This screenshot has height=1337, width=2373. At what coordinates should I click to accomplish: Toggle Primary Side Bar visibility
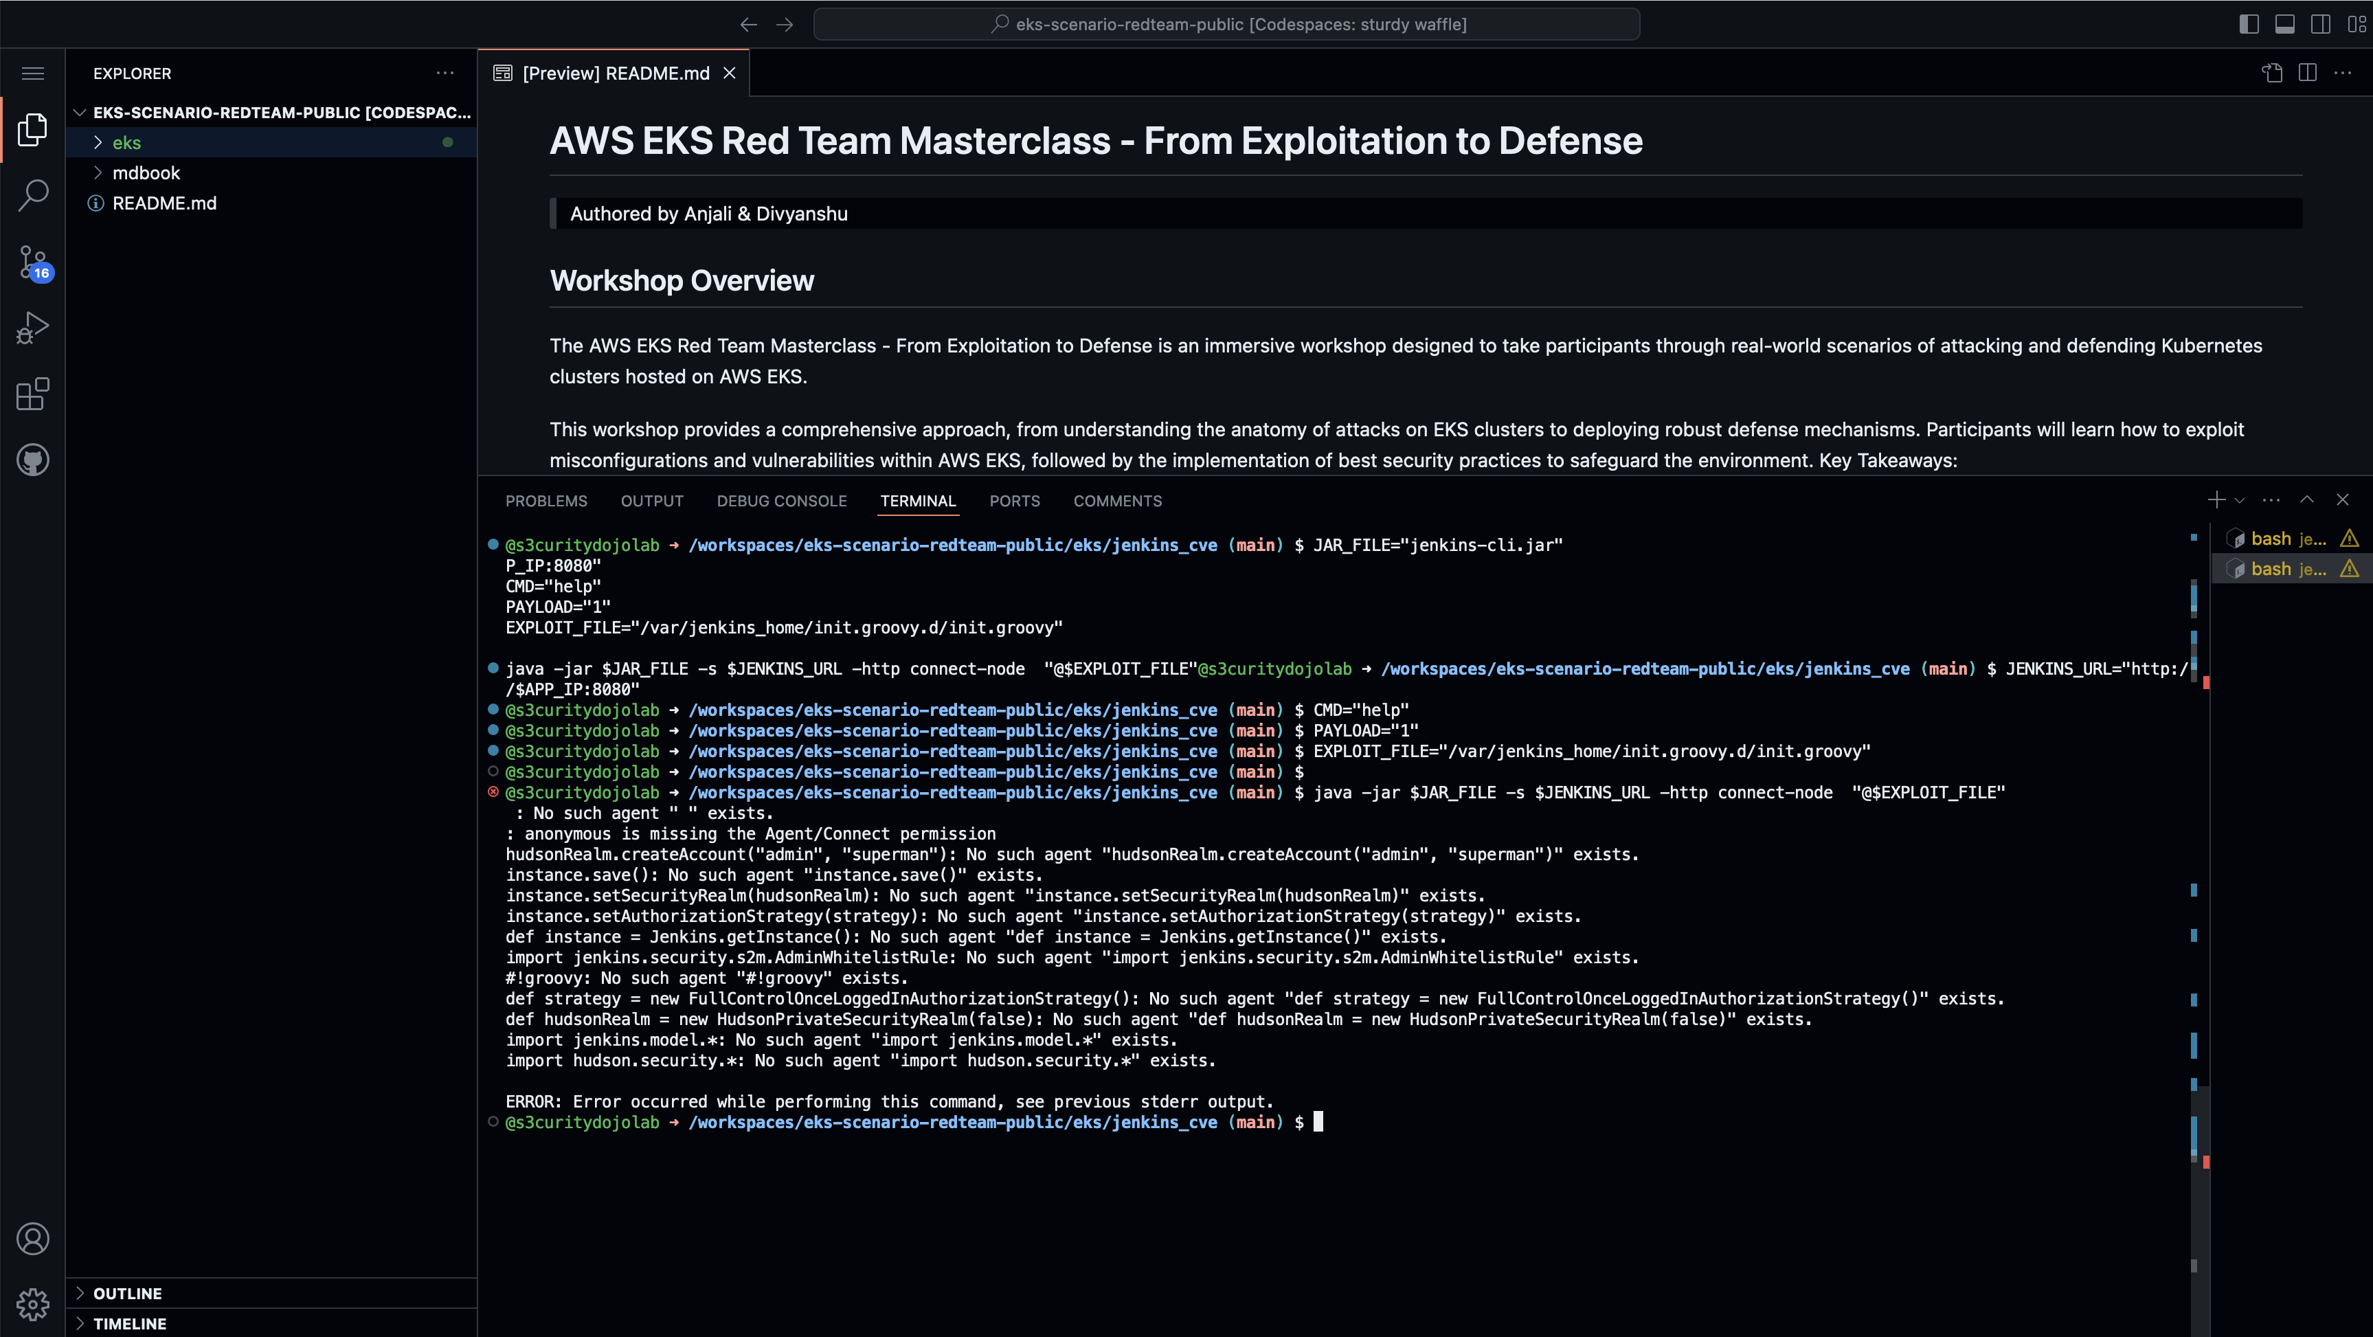click(2249, 24)
